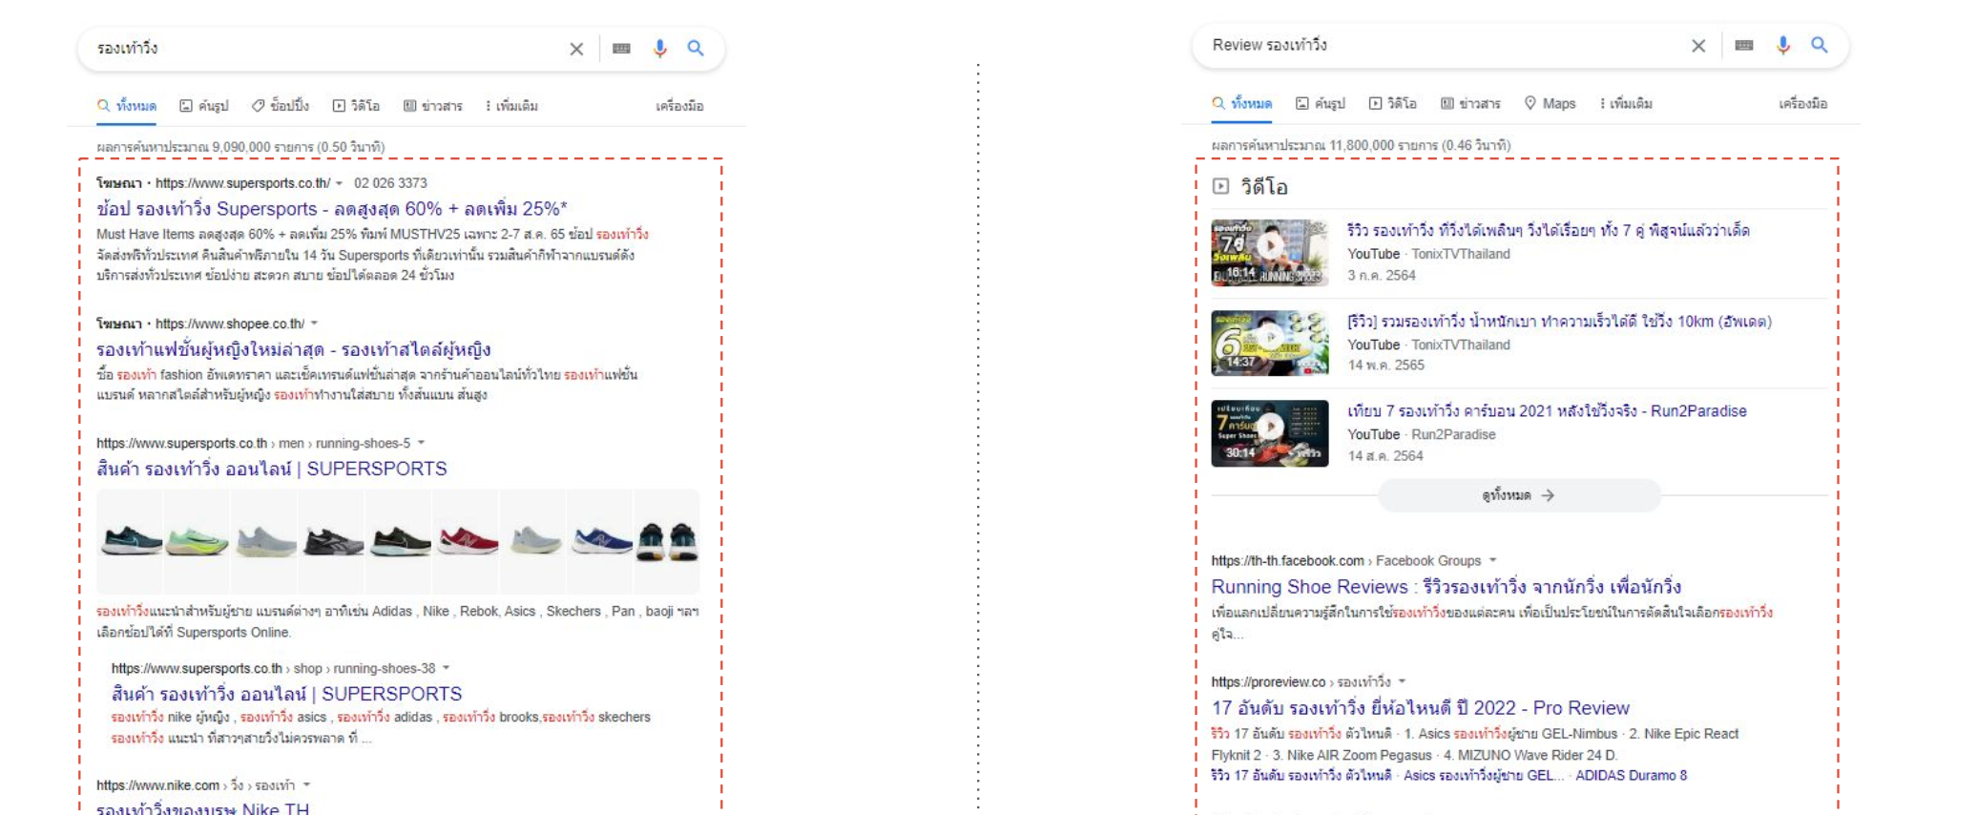Click the microphone icon in left search bar
1977x815 pixels.
659,49
